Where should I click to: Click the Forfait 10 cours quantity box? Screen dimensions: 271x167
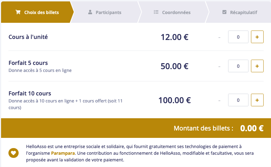coord(238,100)
